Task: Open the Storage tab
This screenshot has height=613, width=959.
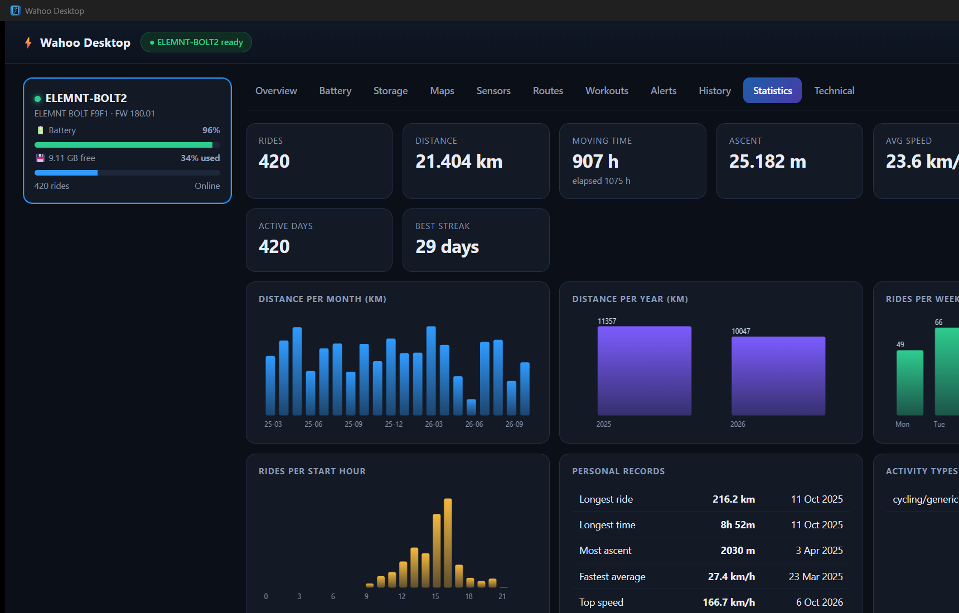Action: 390,91
